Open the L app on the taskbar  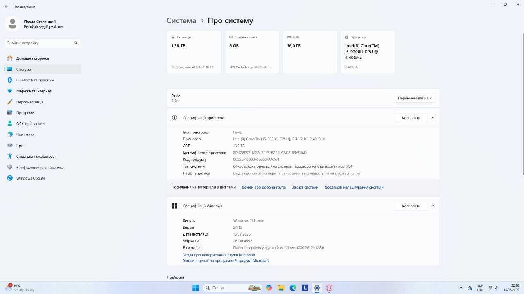click(305, 288)
